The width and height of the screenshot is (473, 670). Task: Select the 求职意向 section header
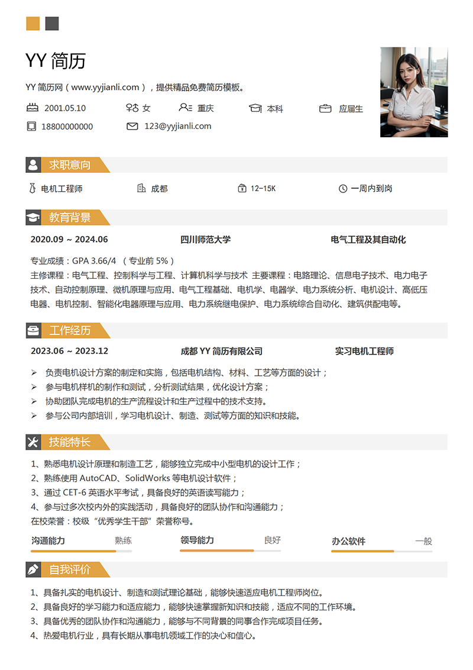tap(237, 165)
